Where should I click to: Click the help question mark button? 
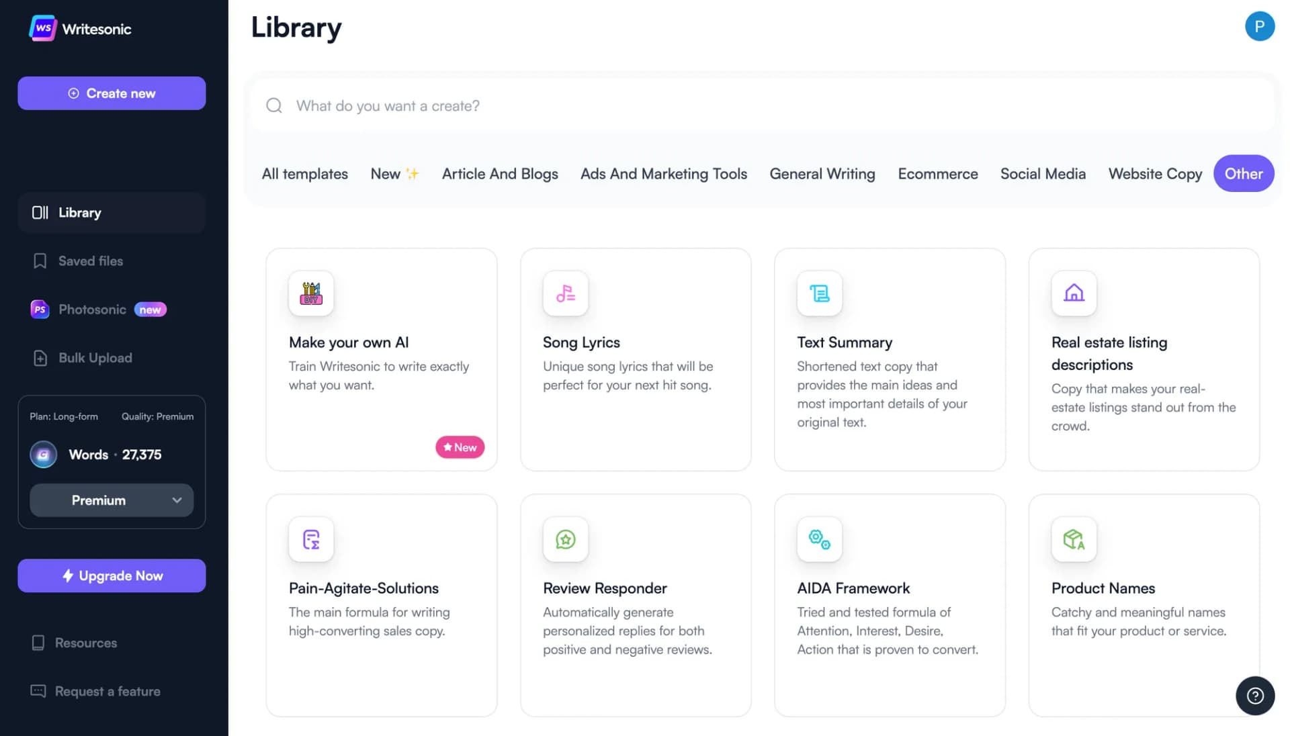point(1256,695)
